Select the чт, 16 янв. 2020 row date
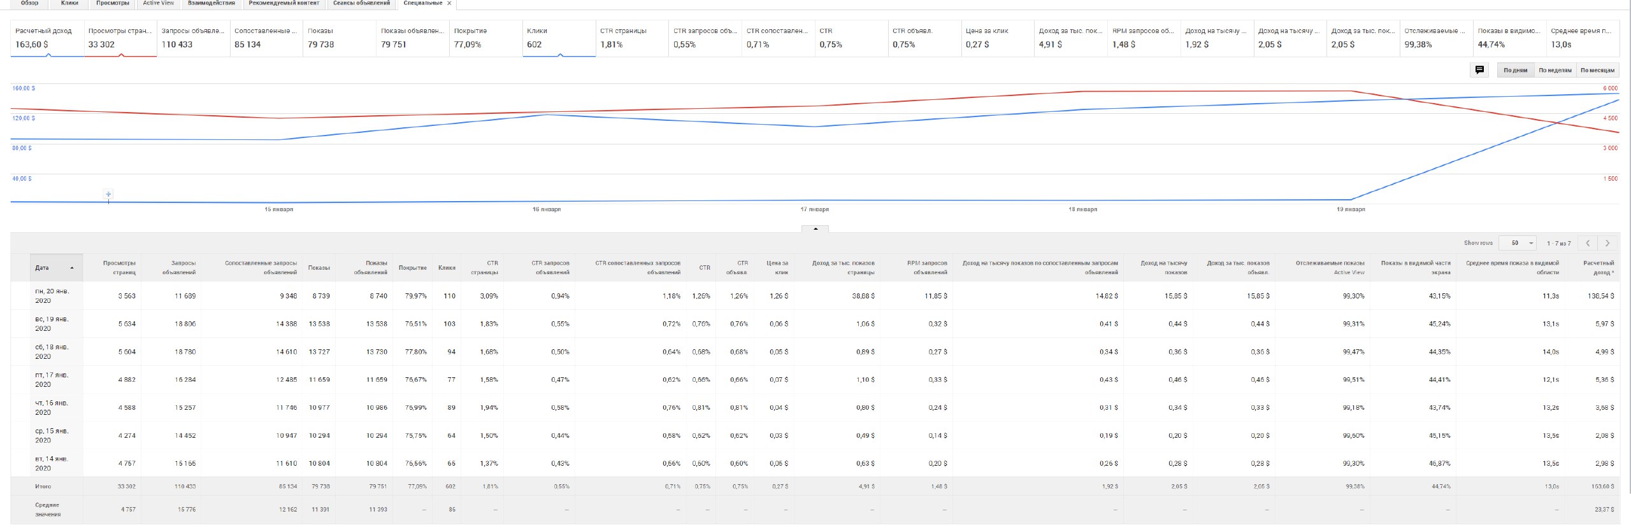The image size is (1631, 530). (x=52, y=408)
